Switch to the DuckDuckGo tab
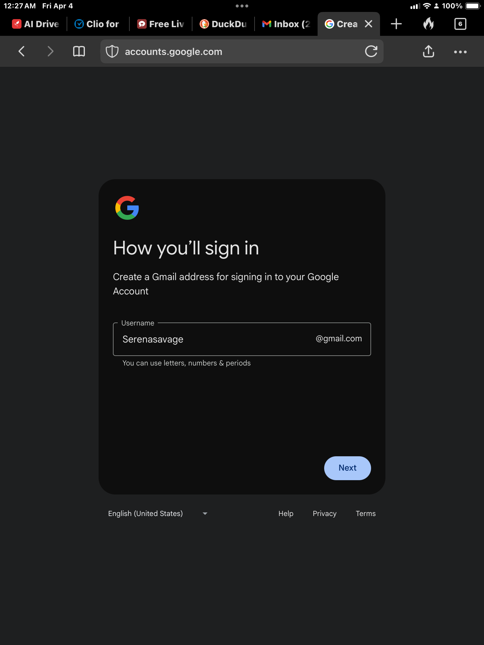484x645 pixels. (223, 24)
